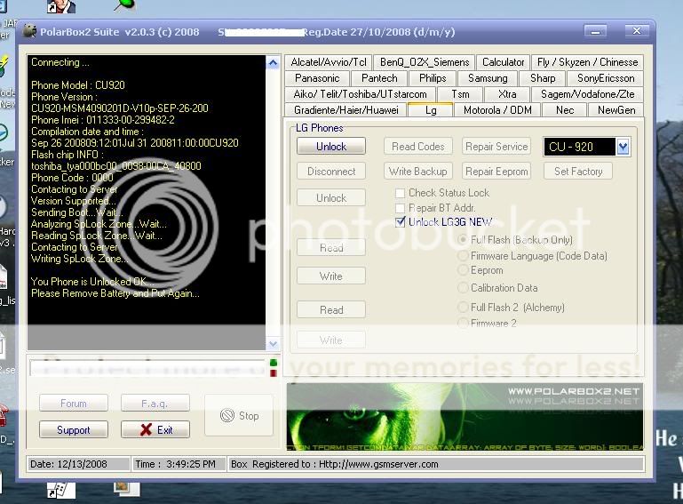Click the Repair Service button
The image size is (683, 504).
coord(496,147)
